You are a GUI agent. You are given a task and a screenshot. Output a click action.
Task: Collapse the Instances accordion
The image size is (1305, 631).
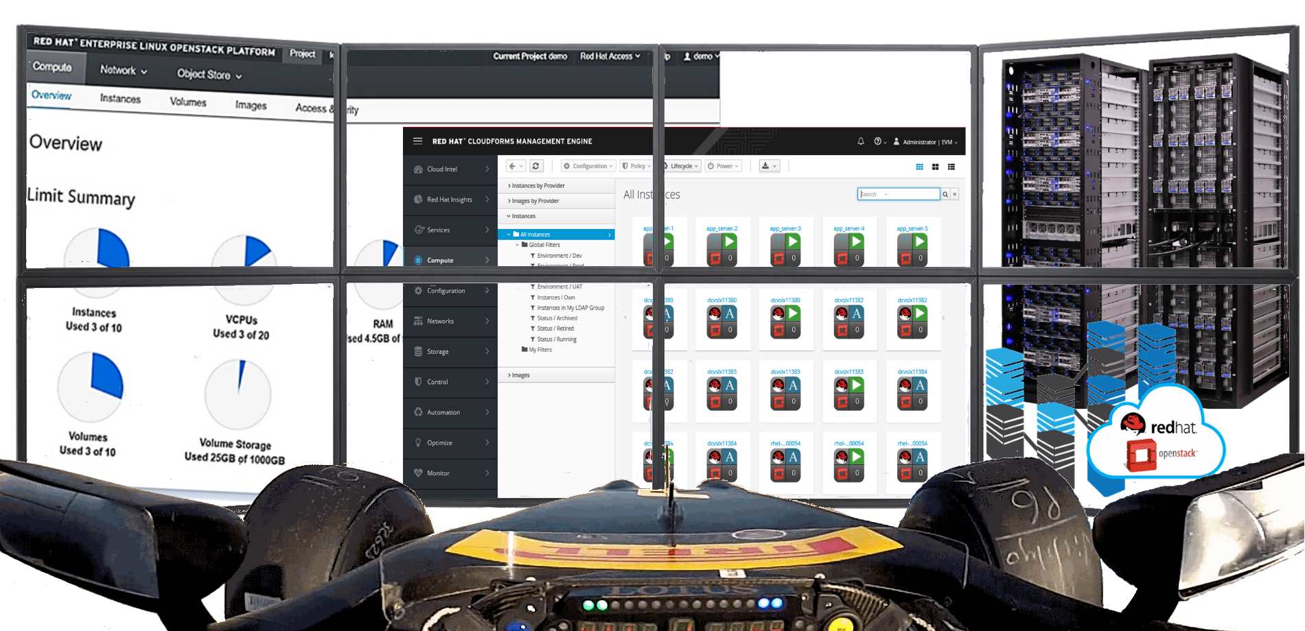pos(556,216)
